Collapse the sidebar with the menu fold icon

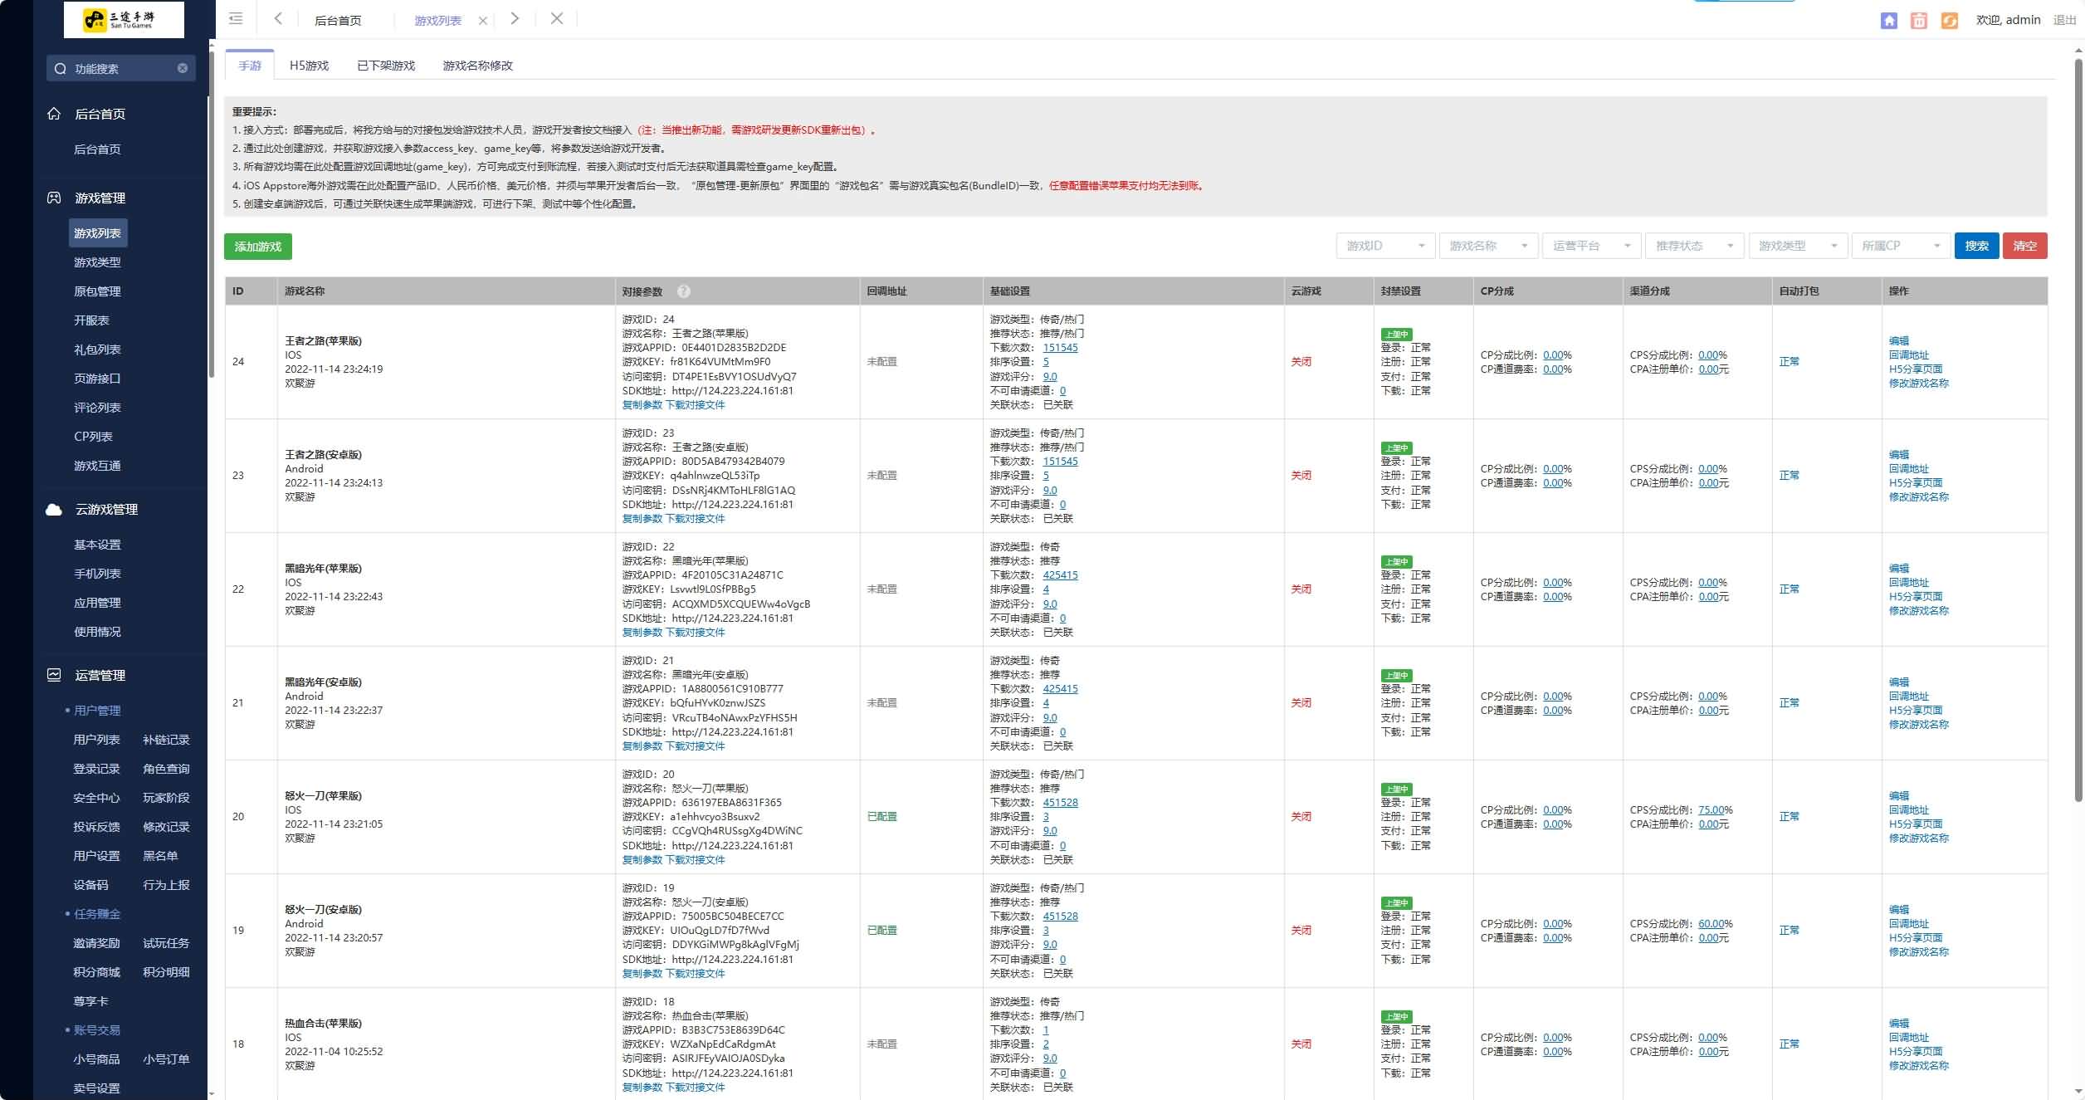(236, 18)
